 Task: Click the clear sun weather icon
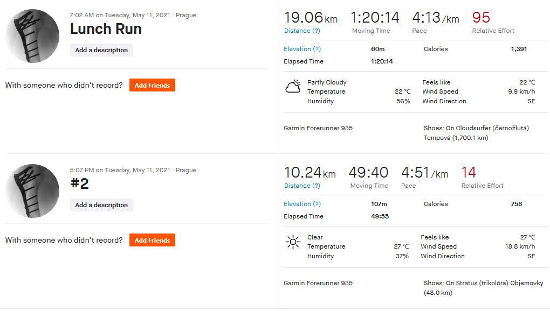(293, 242)
